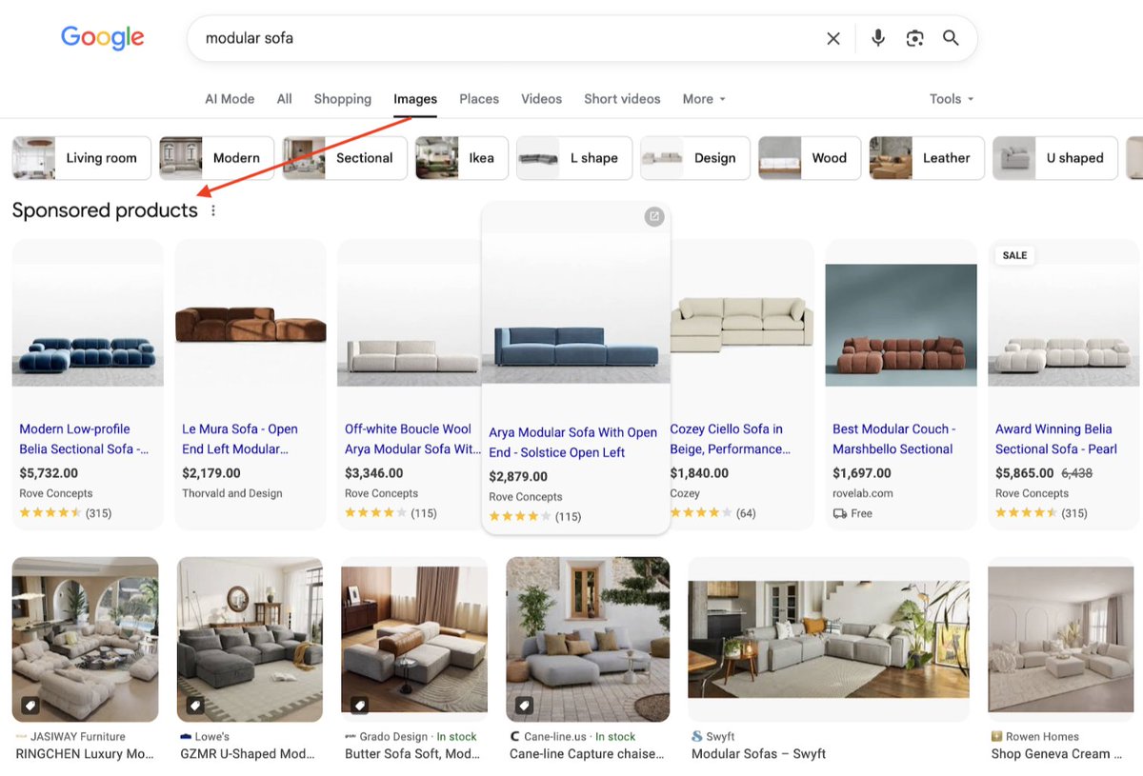
Task: Click rovelab.com seller text
Action: click(x=863, y=493)
